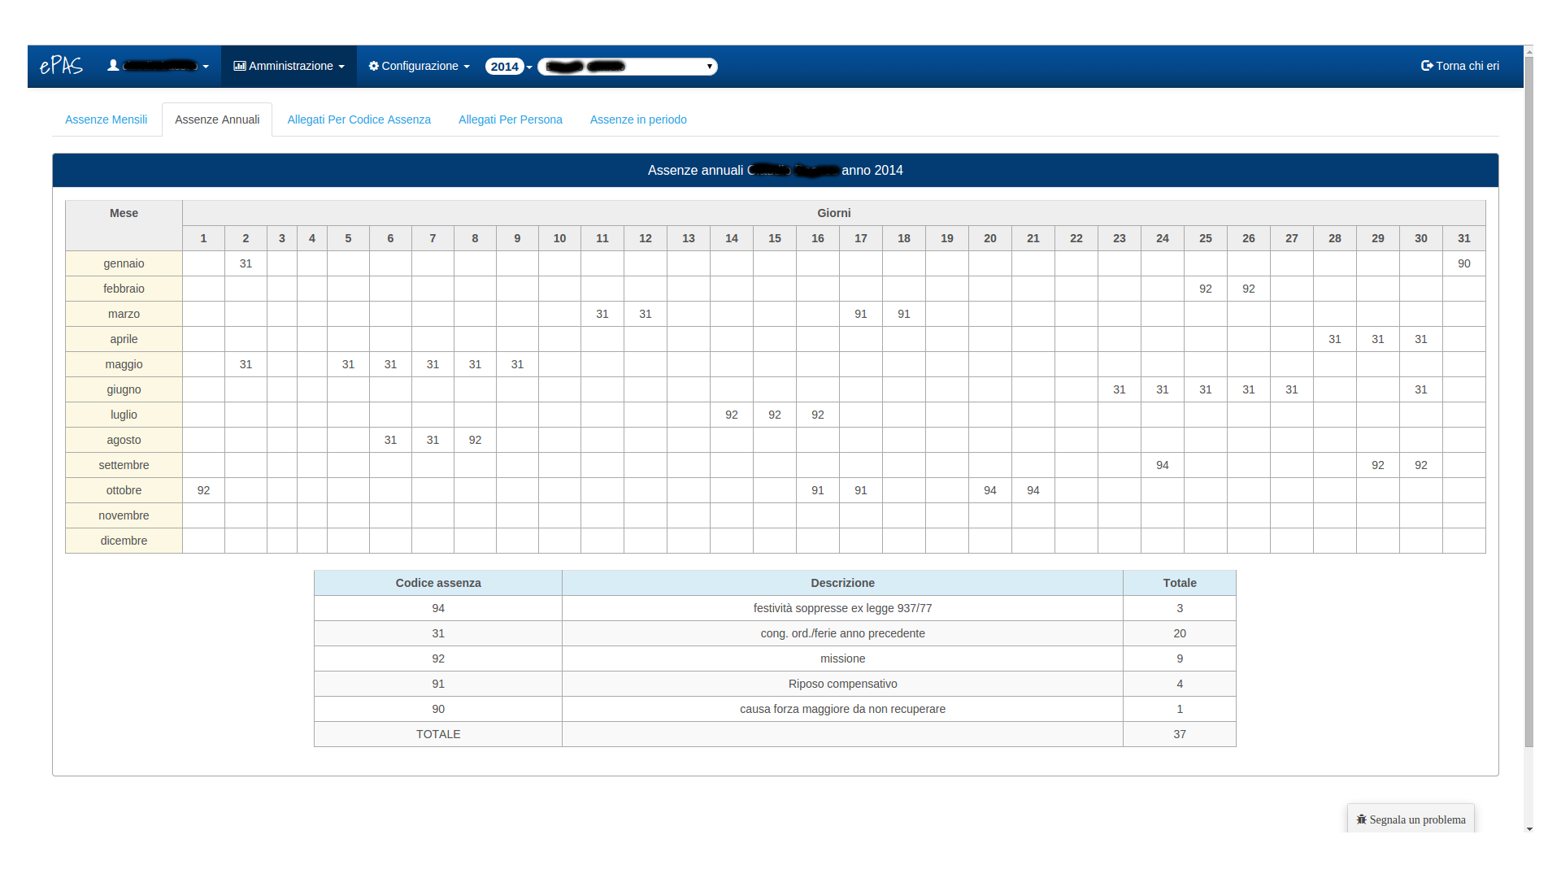Click the page vertical scrollbar
The height and width of the screenshot is (878, 1561).
tap(1529, 406)
